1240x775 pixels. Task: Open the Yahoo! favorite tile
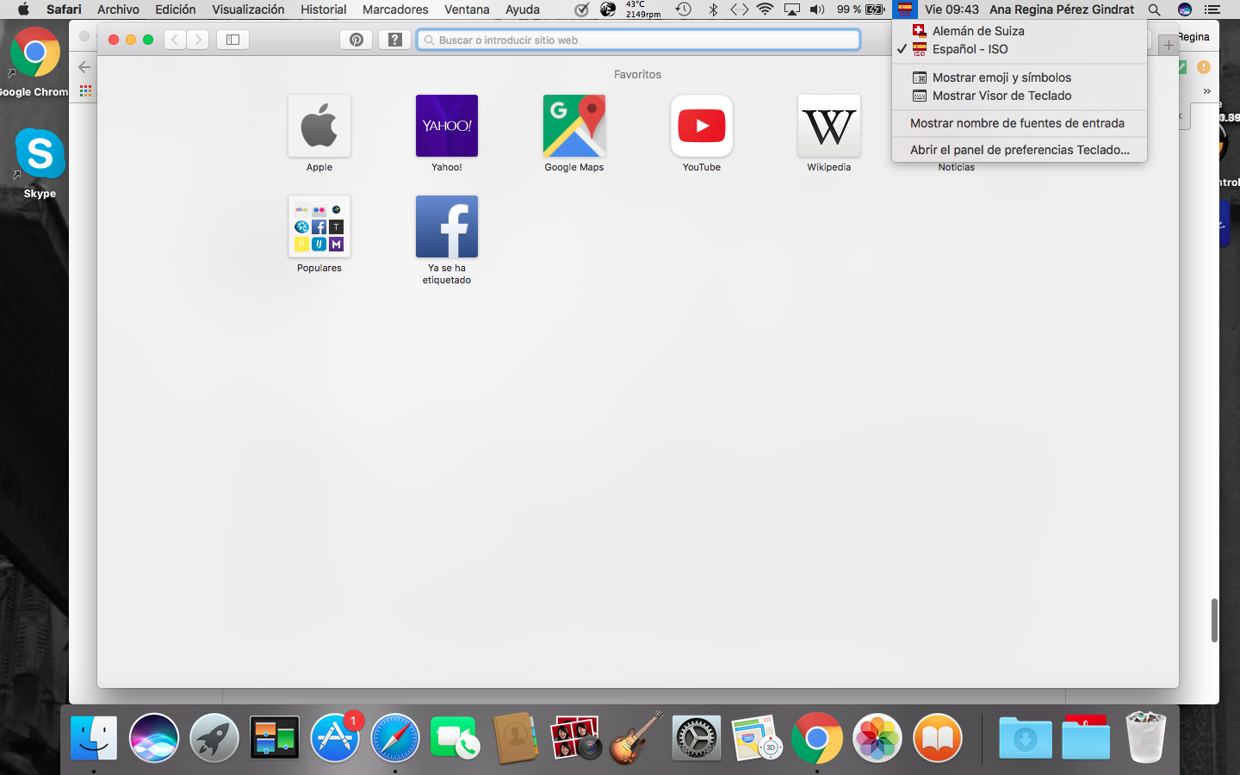click(447, 126)
